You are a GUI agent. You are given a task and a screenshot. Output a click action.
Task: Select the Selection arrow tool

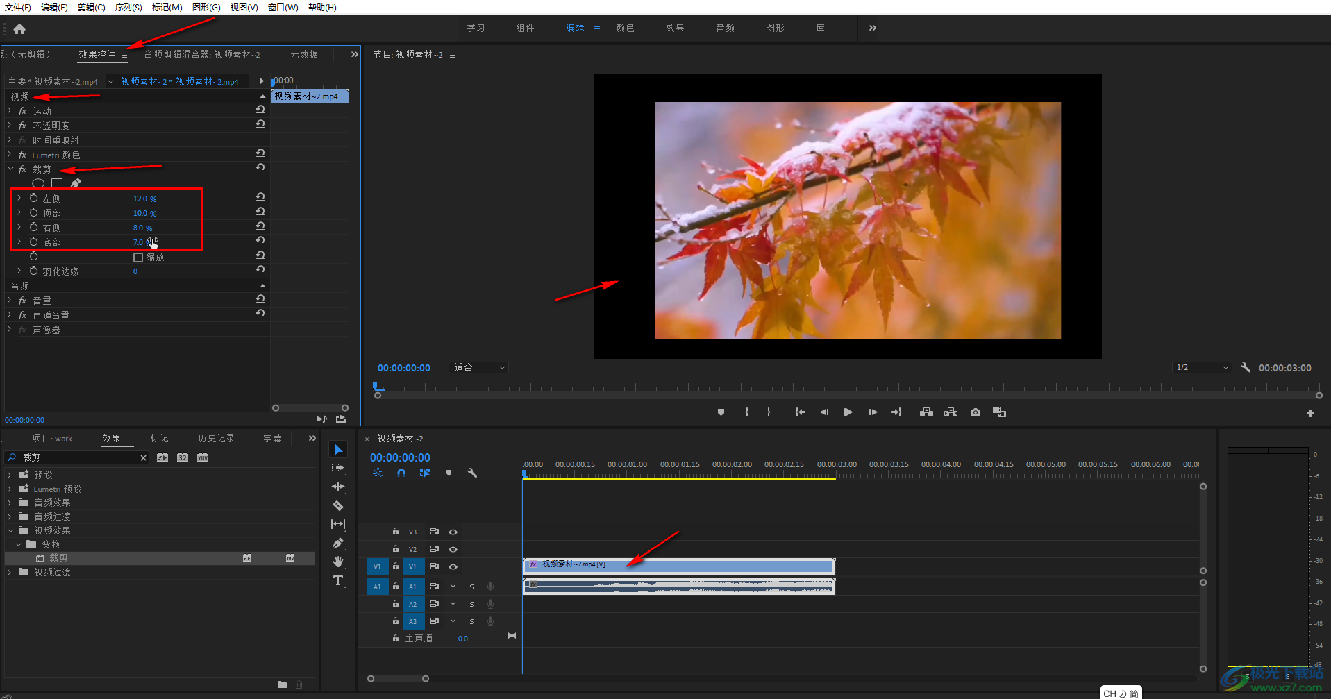point(338,449)
